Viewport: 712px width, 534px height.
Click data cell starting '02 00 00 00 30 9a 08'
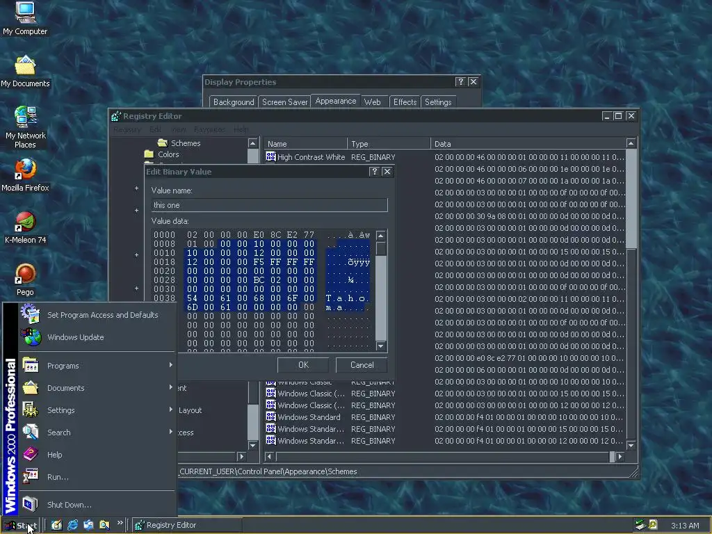click(x=529, y=216)
